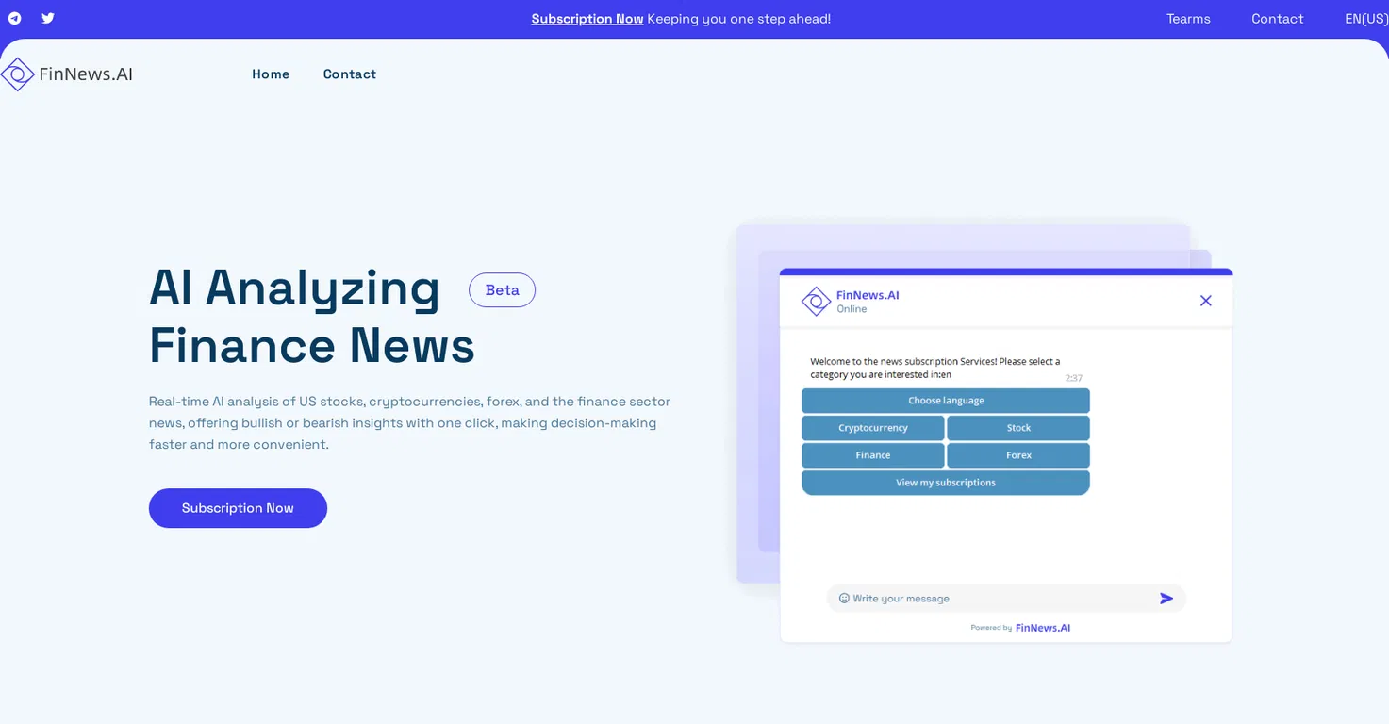
Task: Select the Cryptocurrency category
Action: click(x=873, y=428)
